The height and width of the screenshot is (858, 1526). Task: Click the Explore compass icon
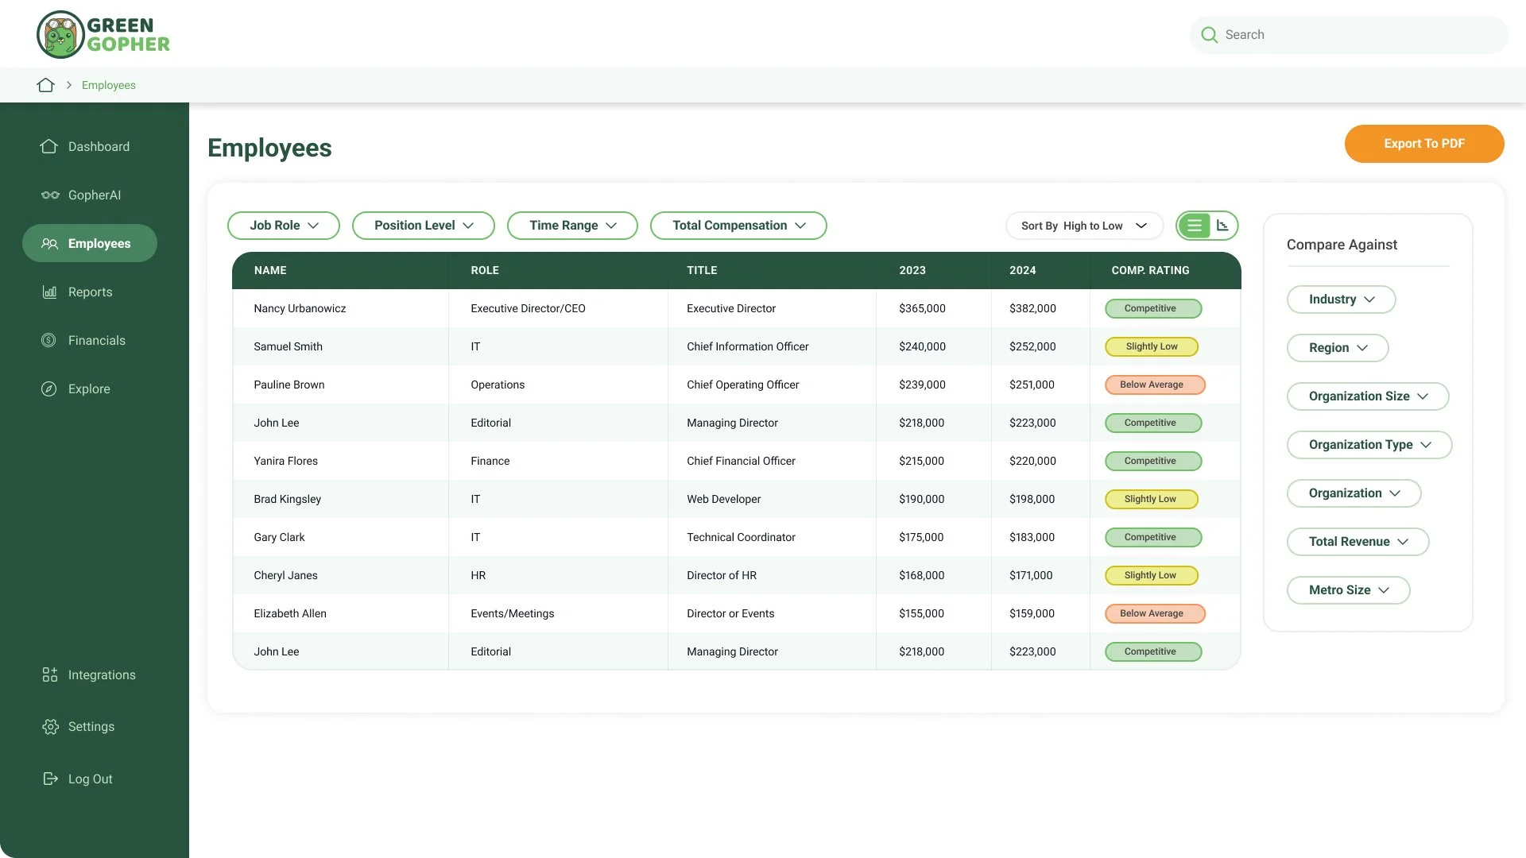48,388
